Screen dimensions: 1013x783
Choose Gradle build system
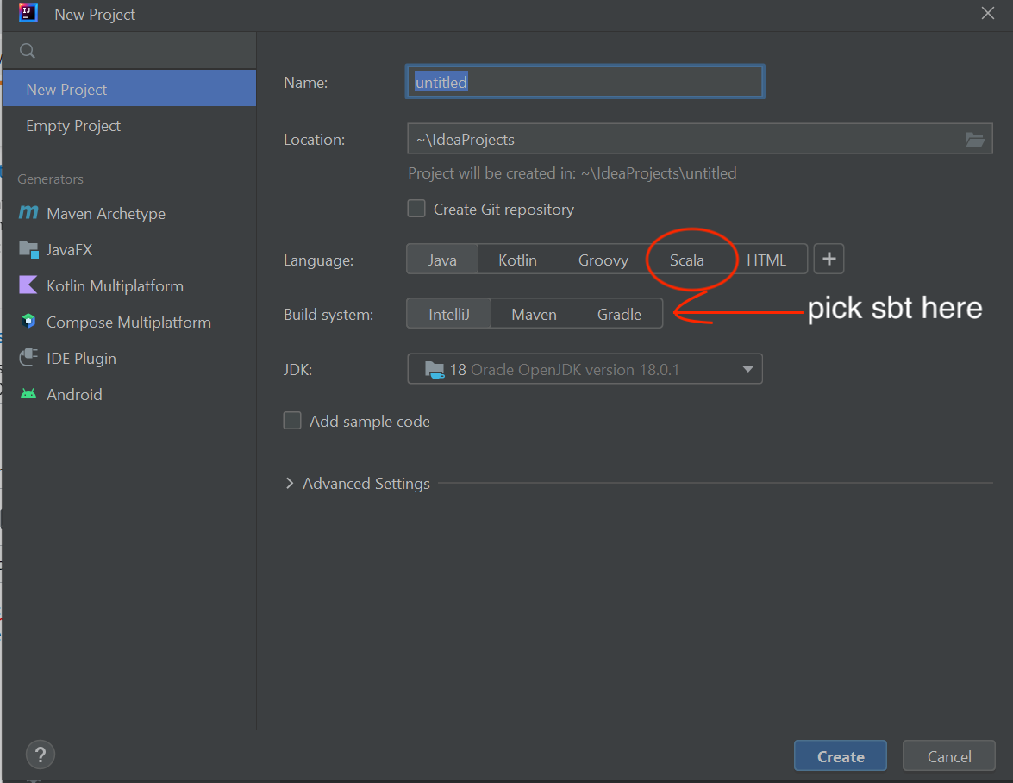click(619, 314)
